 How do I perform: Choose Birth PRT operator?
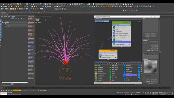tap(100, 79)
